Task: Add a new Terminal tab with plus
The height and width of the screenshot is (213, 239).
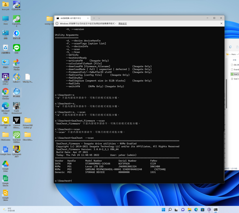Action: tap(94, 18)
